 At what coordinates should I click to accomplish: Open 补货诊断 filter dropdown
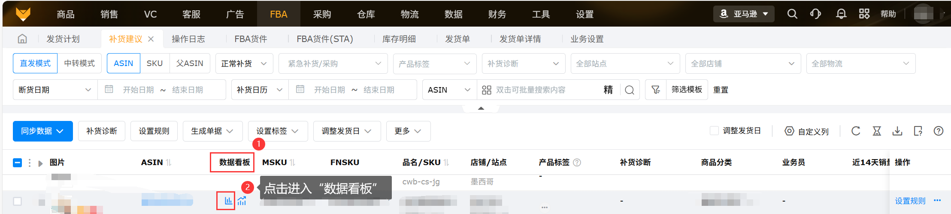click(x=524, y=63)
